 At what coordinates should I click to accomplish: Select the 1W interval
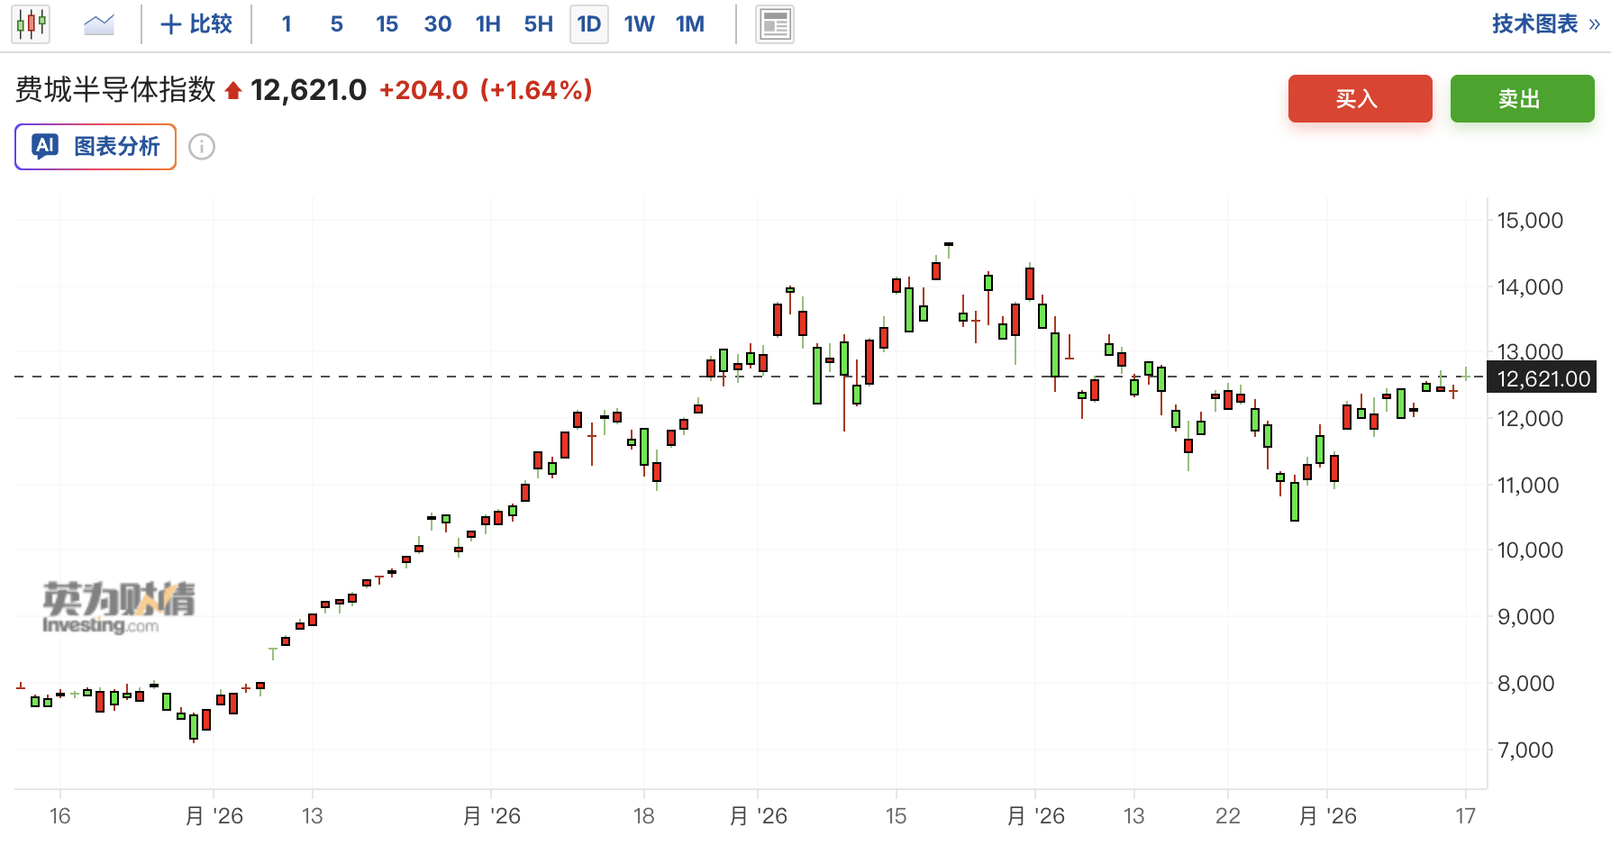point(640,24)
